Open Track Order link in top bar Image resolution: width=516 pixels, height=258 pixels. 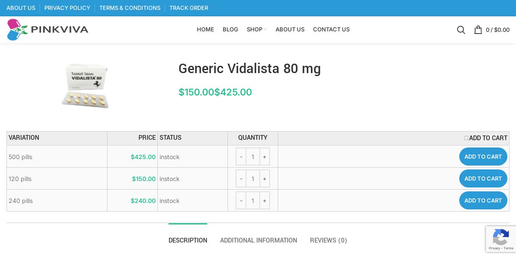point(189,8)
